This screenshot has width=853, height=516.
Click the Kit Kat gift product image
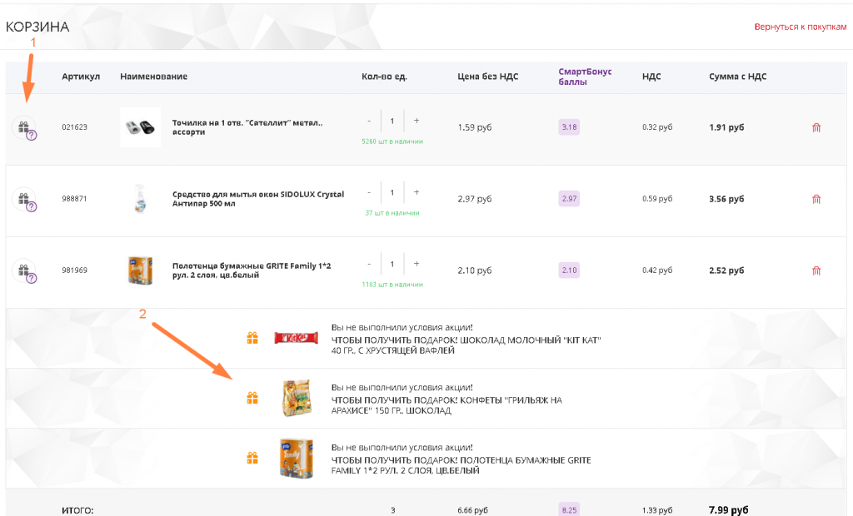[x=296, y=338]
